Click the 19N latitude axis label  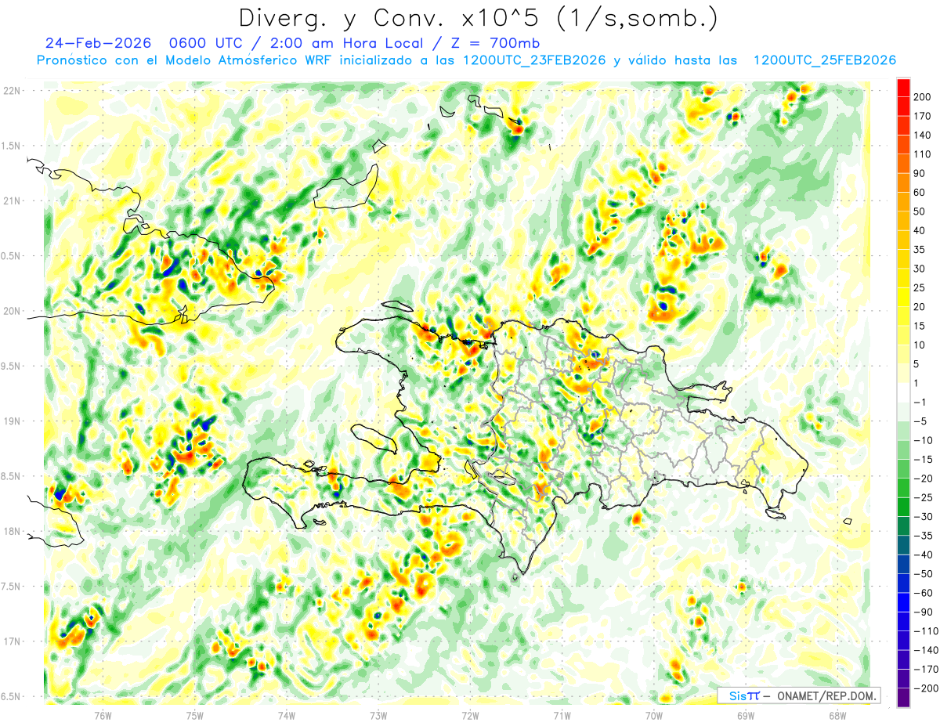pyautogui.click(x=12, y=421)
